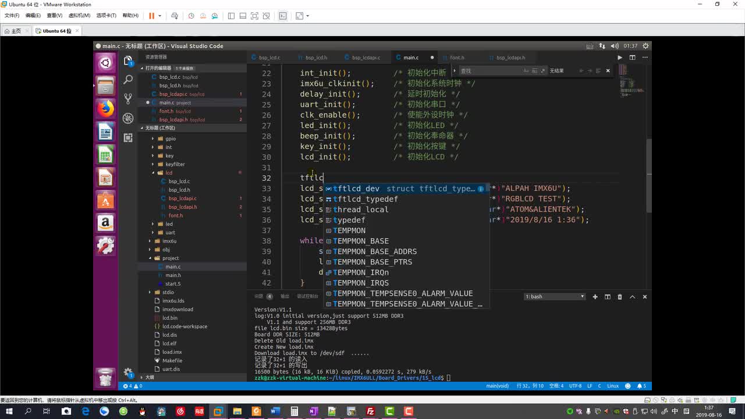Open imx6u.lds in the file tree

click(173, 301)
